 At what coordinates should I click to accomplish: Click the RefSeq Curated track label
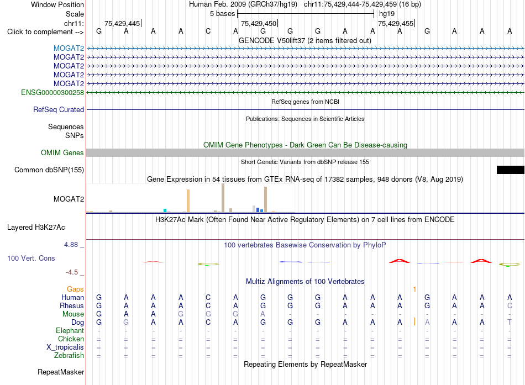59,109
